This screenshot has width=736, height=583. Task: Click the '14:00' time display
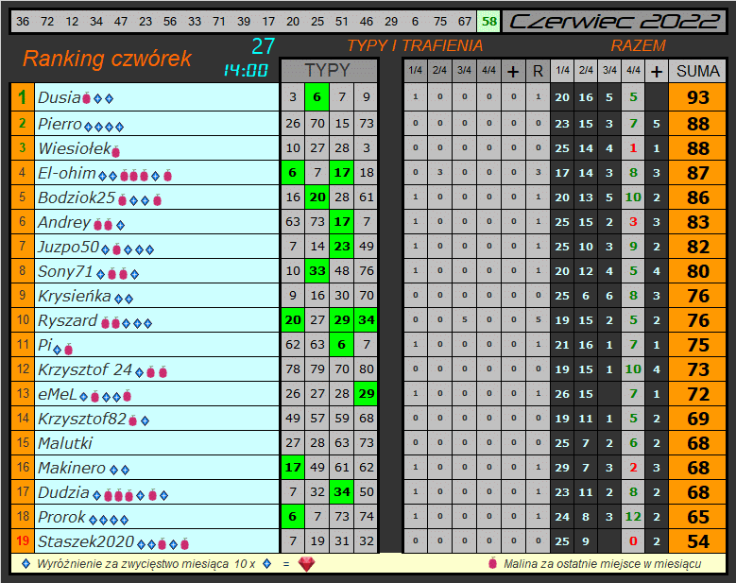click(x=246, y=71)
